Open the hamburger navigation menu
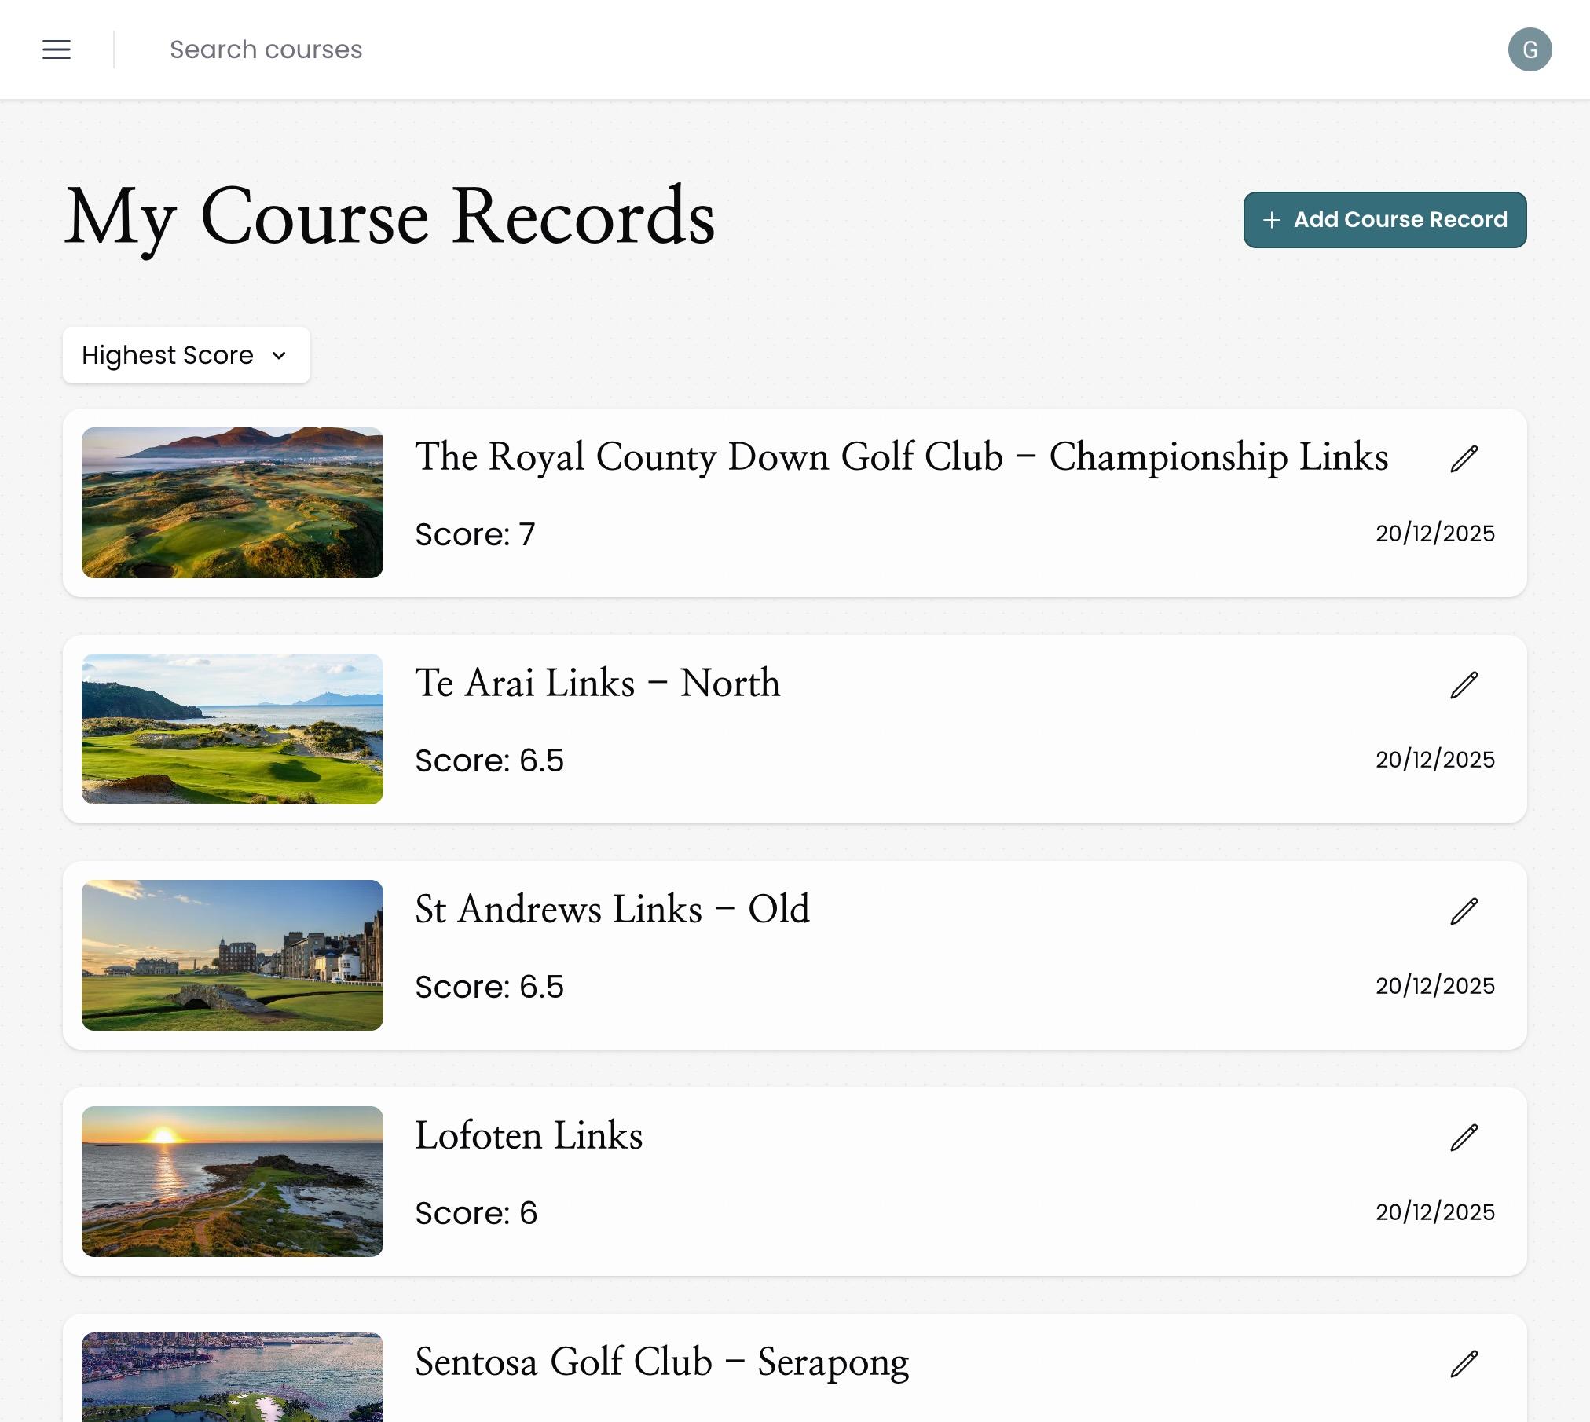 coord(56,49)
